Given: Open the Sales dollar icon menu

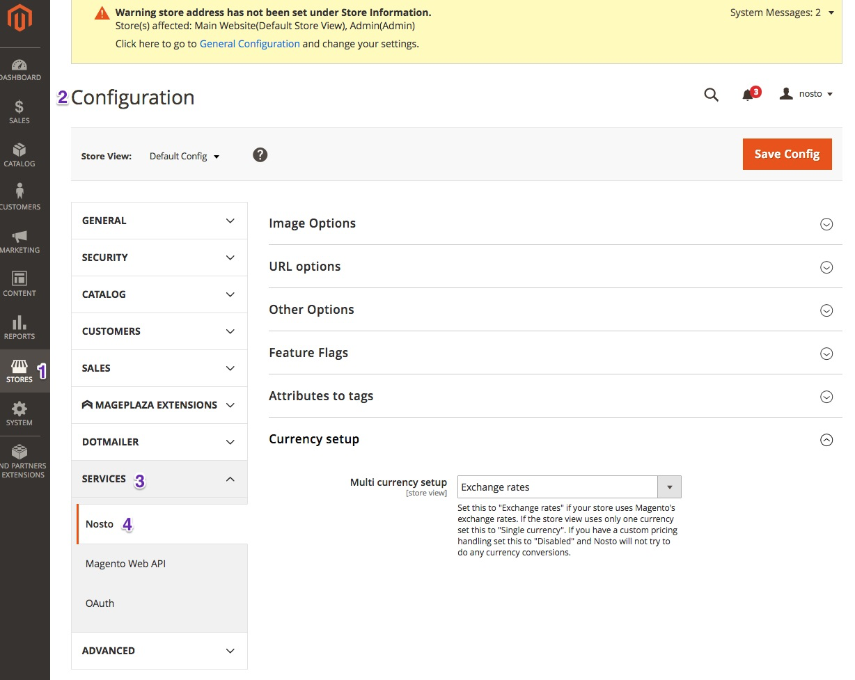Looking at the screenshot, I should coord(20,113).
